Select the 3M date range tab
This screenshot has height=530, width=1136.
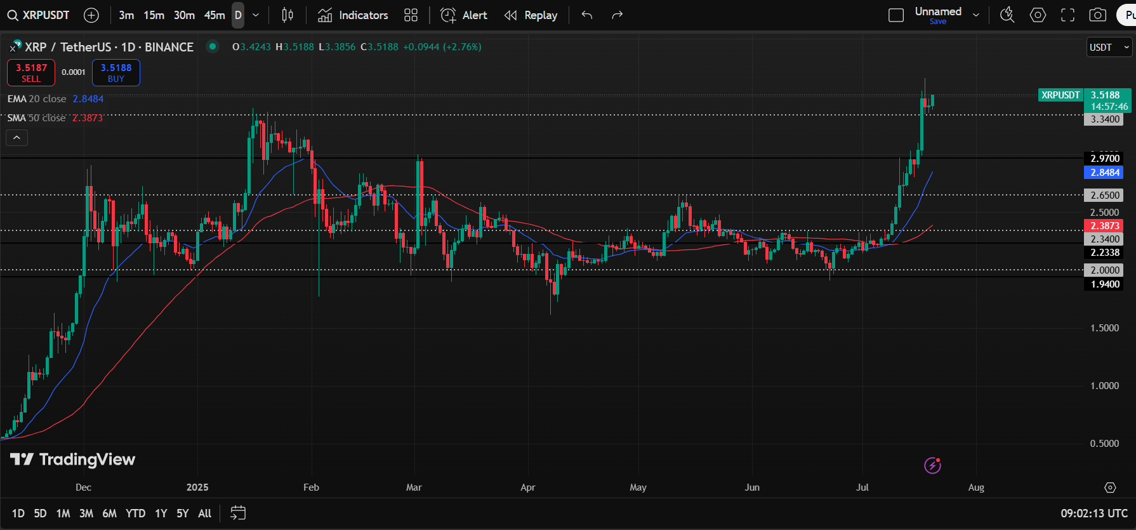[86, 513]
